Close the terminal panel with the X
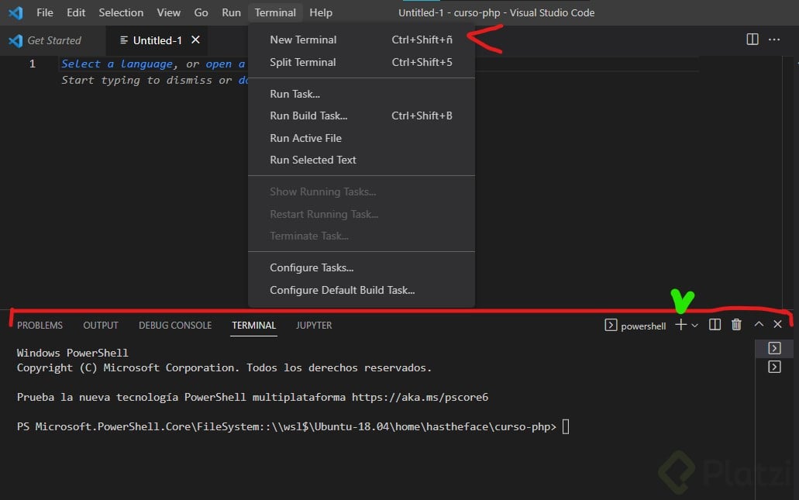 tap(777, 325)
